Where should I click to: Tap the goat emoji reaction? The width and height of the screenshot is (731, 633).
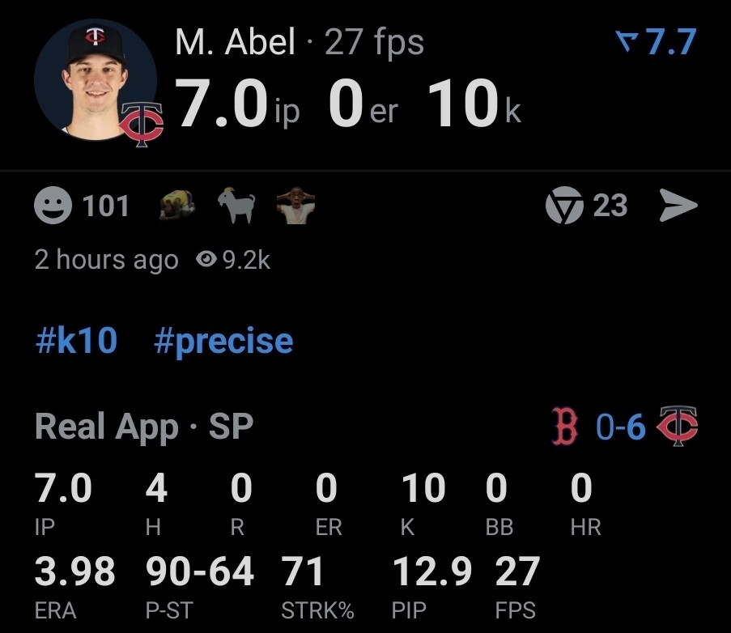point(237,205)
